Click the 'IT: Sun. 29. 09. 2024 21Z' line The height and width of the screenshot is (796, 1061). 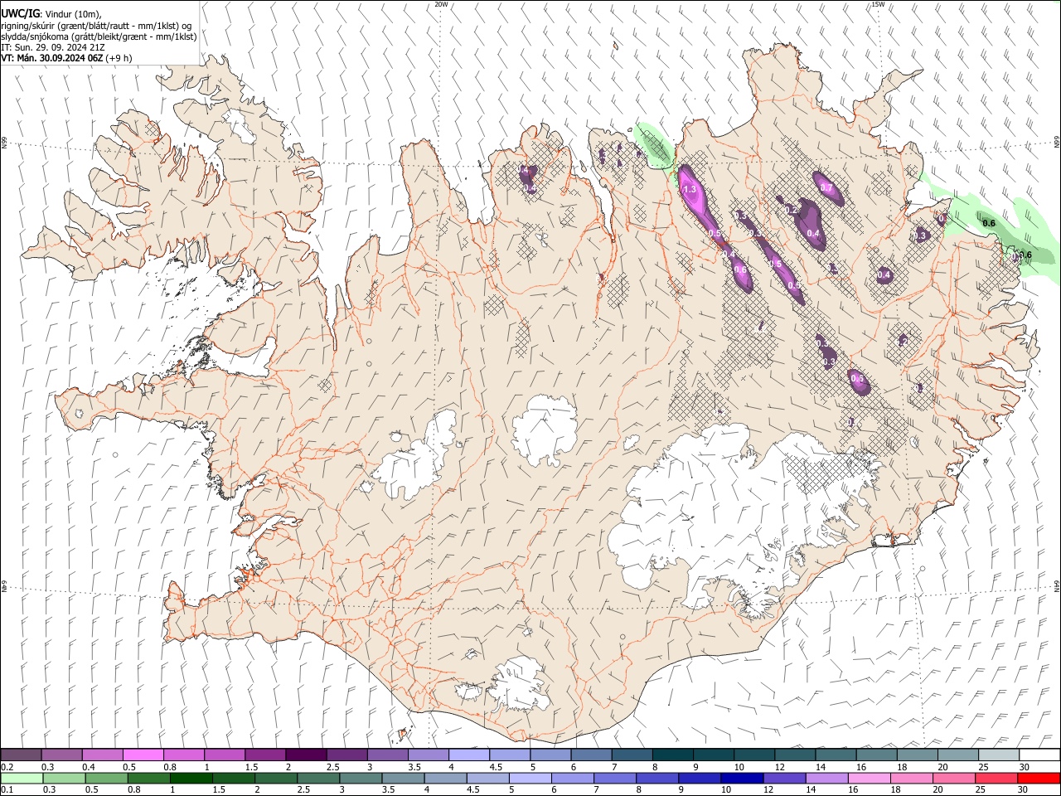(x=53, y=47)
